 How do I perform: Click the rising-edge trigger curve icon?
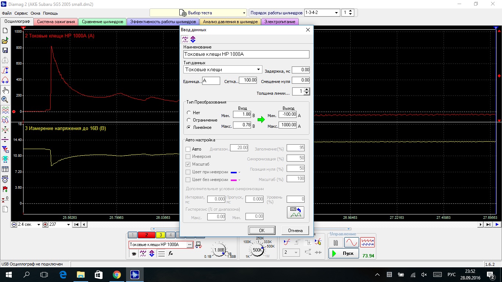tap(287, 242)
